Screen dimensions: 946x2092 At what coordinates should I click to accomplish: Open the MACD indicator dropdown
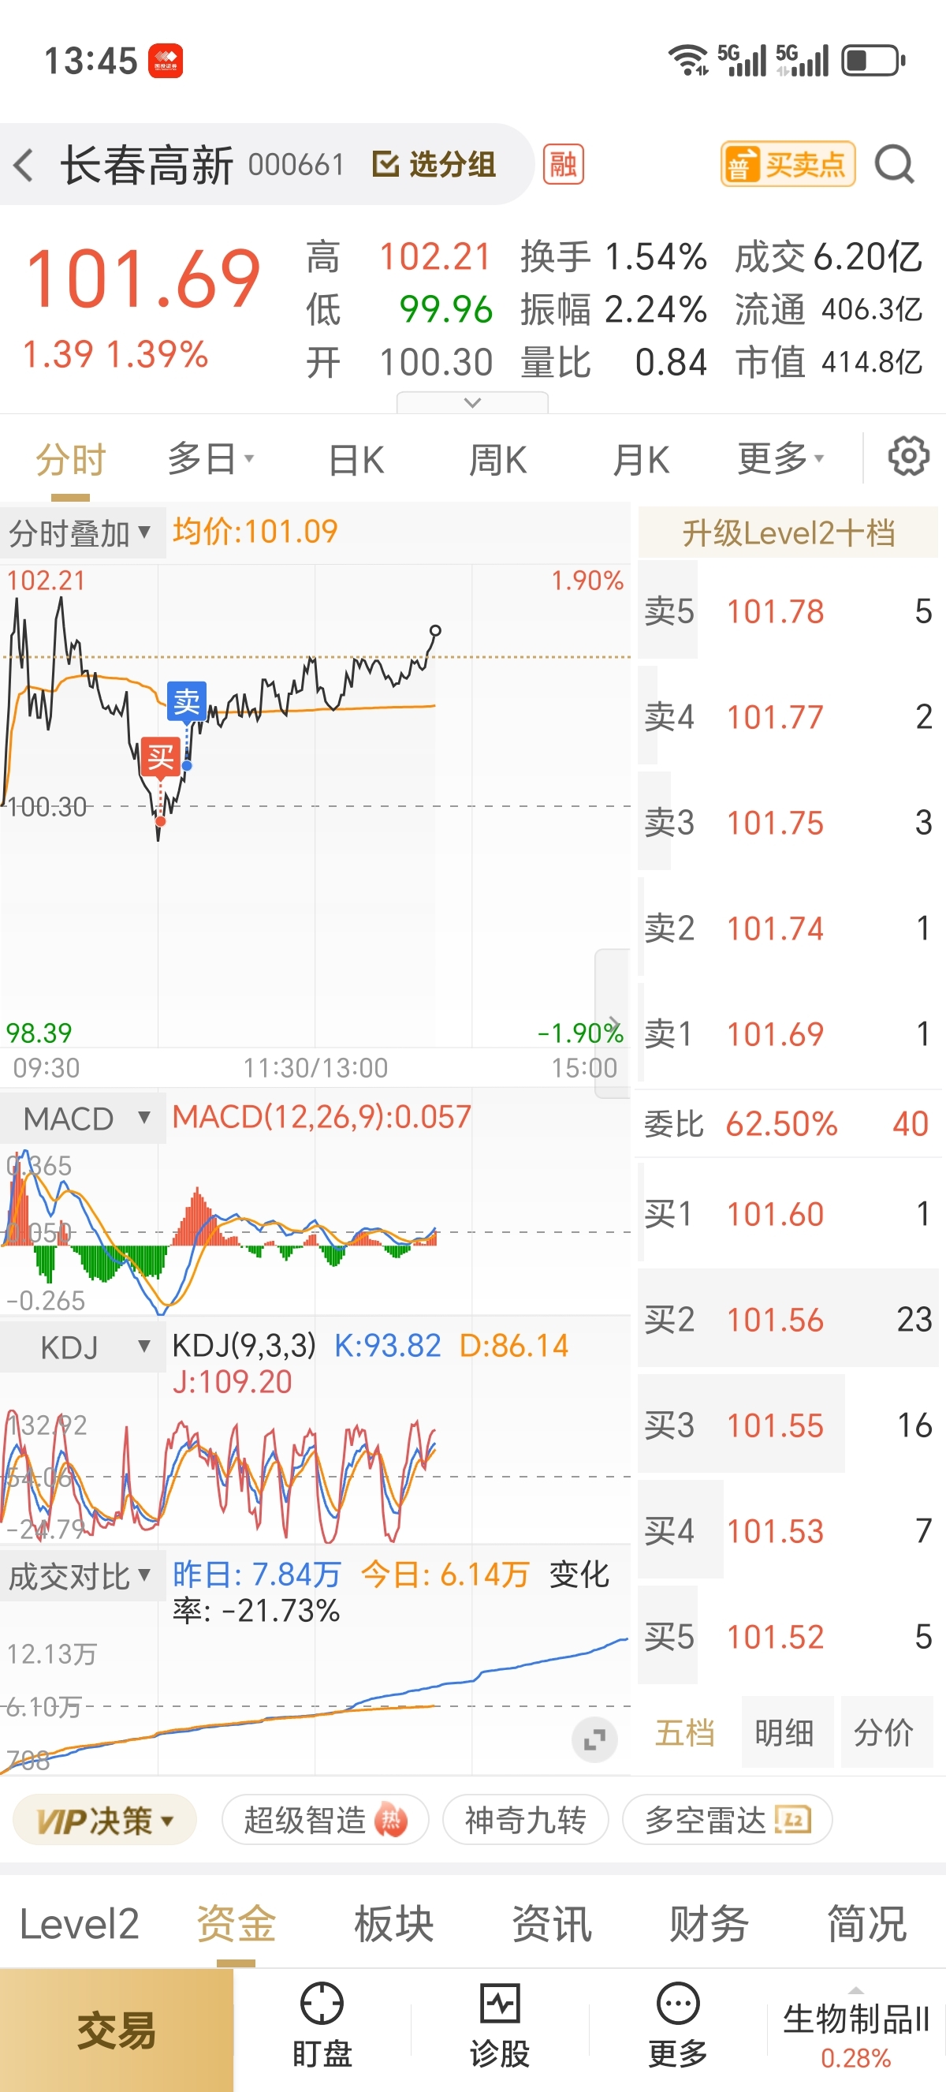point(81,1119)
